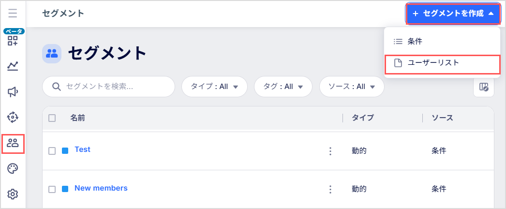506x209 pixels.
Task: Select 条件 from the create menu
Action: [442, 41]
